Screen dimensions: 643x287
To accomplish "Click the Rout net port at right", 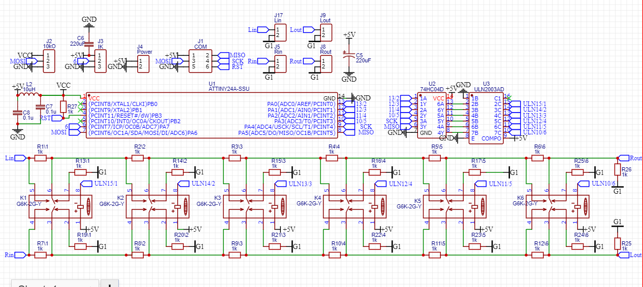I will (623, 158).
